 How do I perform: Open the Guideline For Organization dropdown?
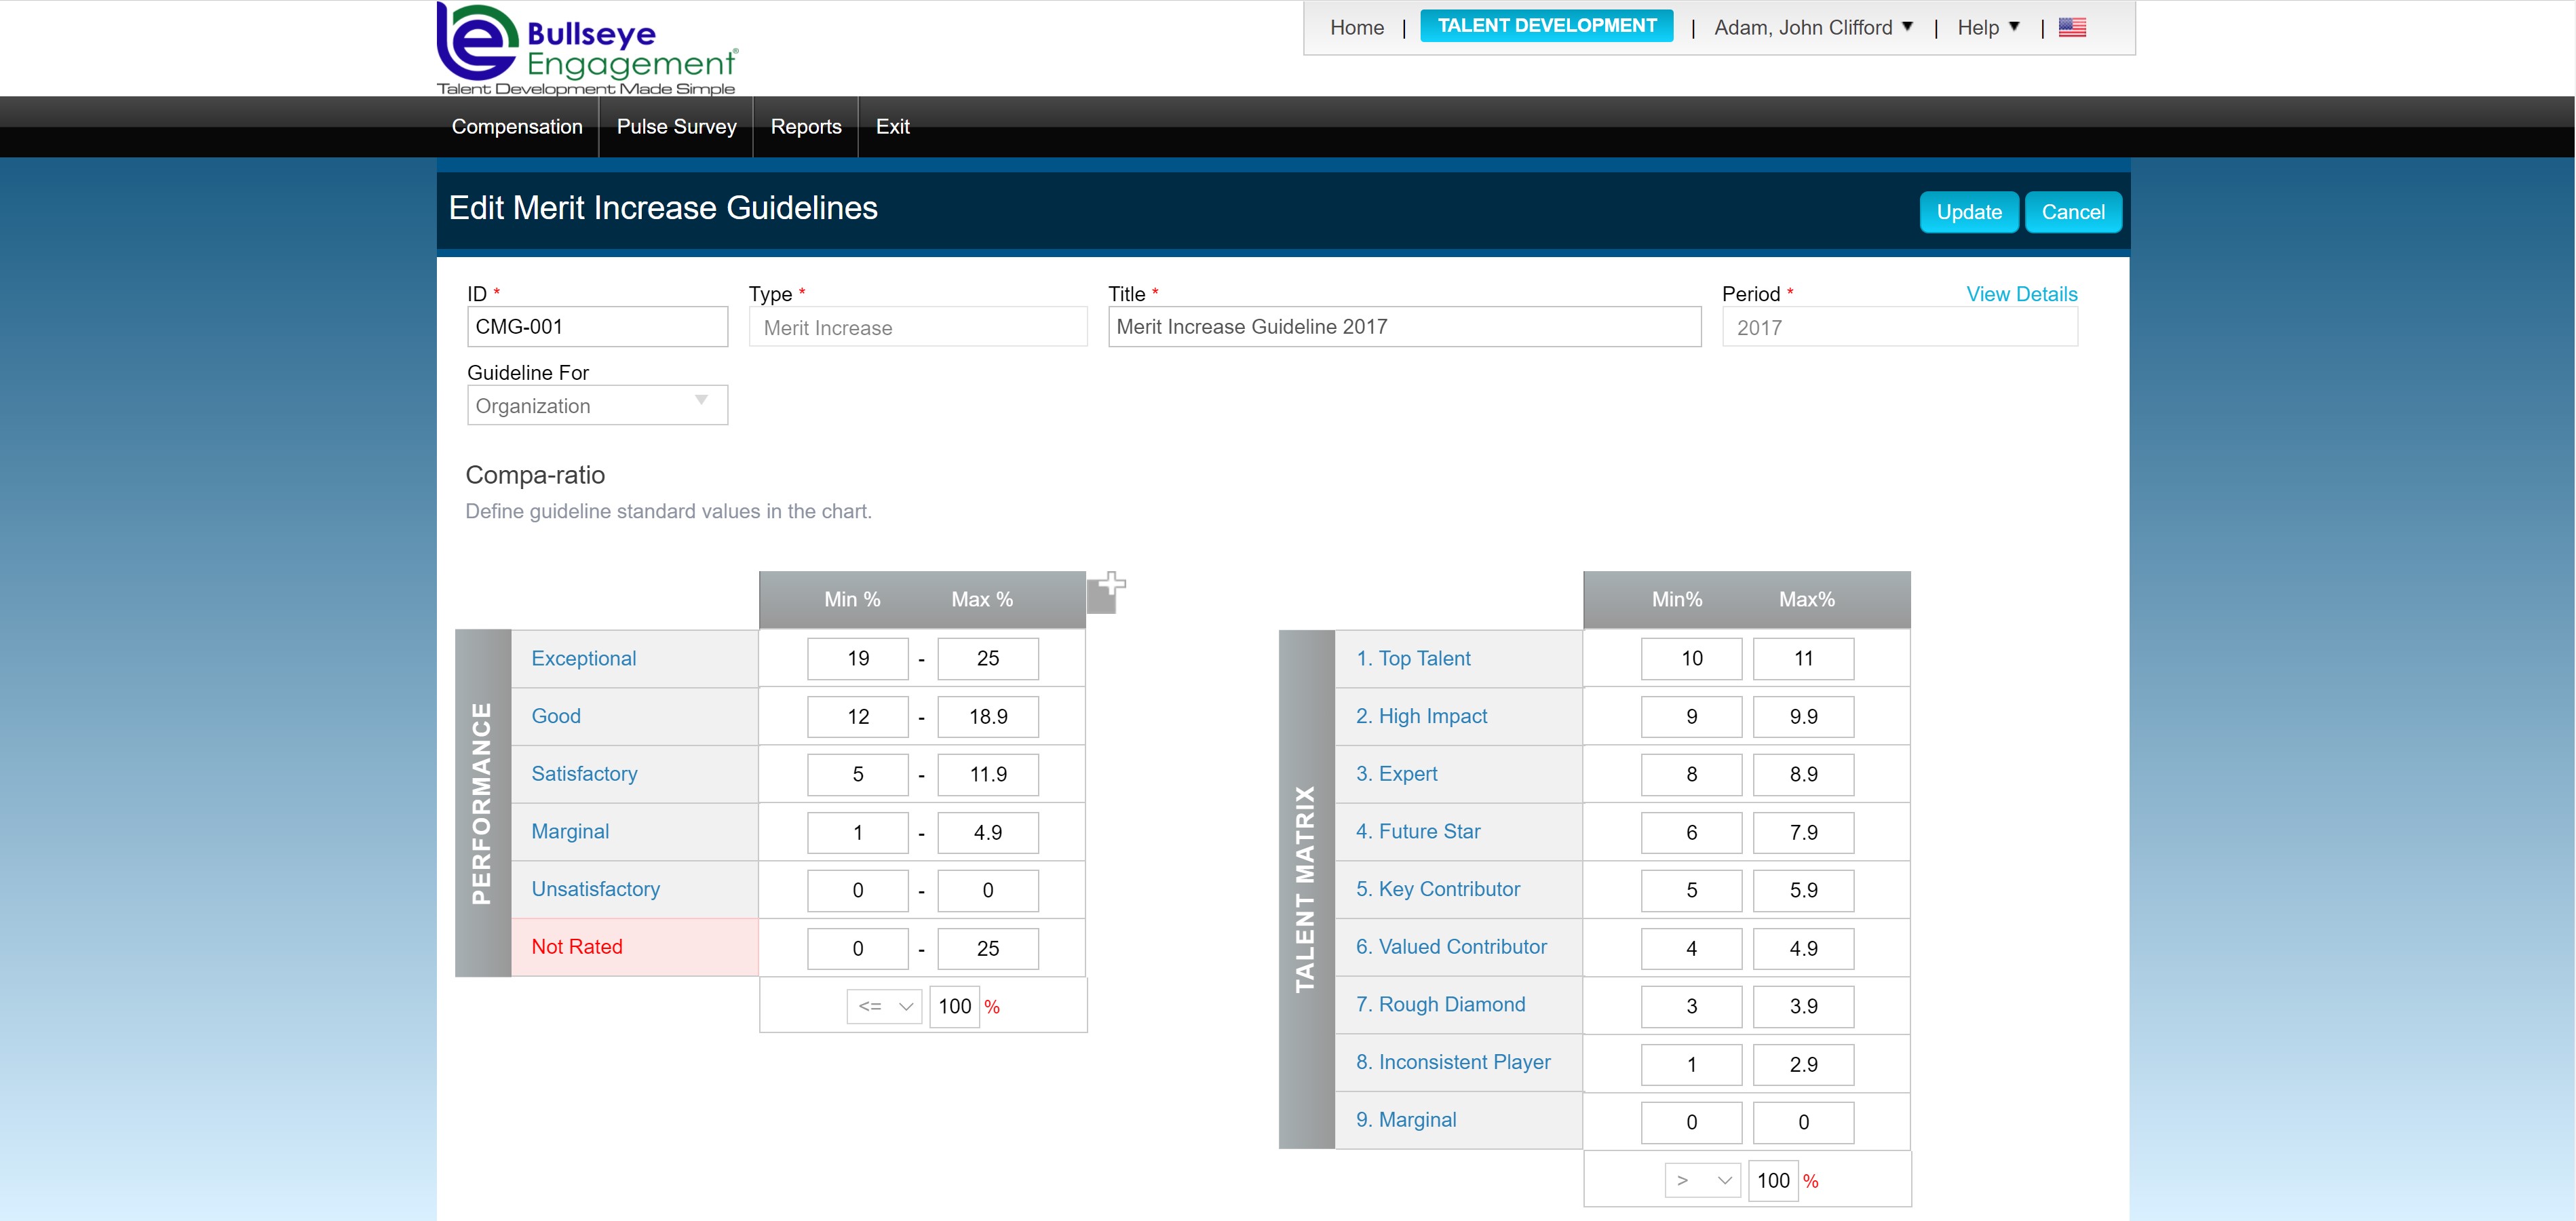597,405
